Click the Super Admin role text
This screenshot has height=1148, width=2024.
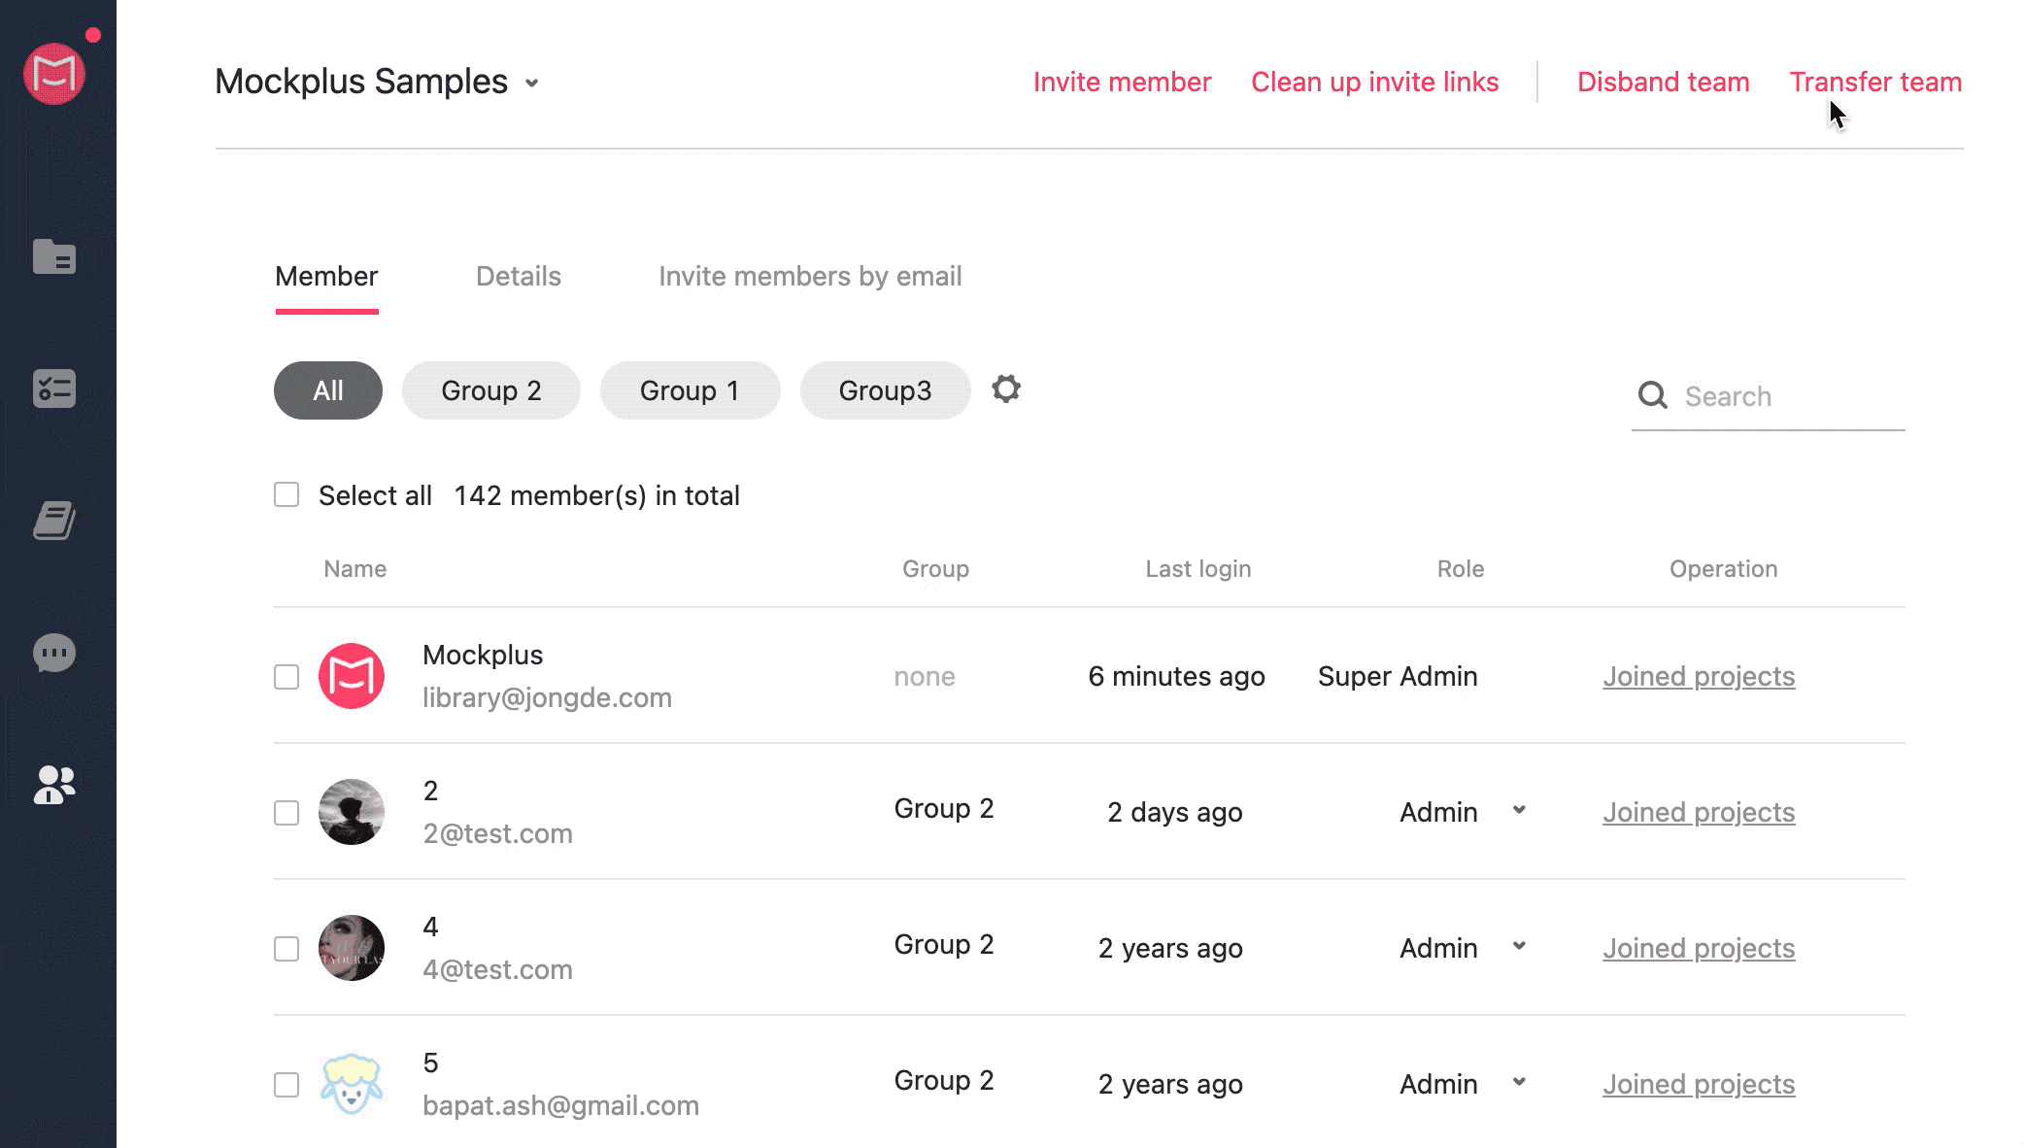click(1398, 676)
